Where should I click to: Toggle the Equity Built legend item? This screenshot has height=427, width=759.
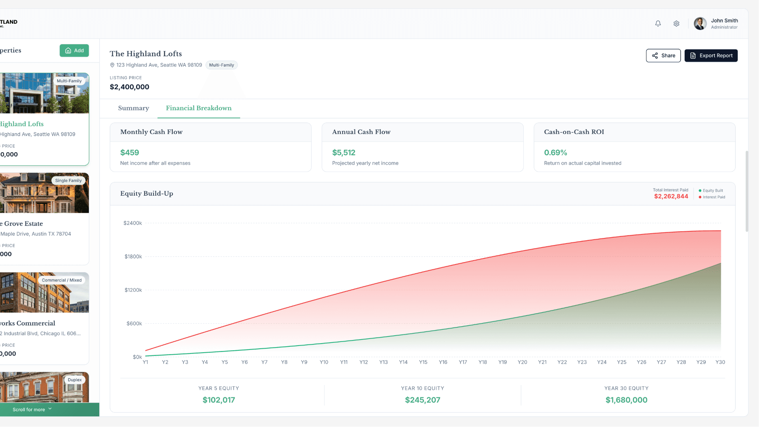click(x=712, y=191)
